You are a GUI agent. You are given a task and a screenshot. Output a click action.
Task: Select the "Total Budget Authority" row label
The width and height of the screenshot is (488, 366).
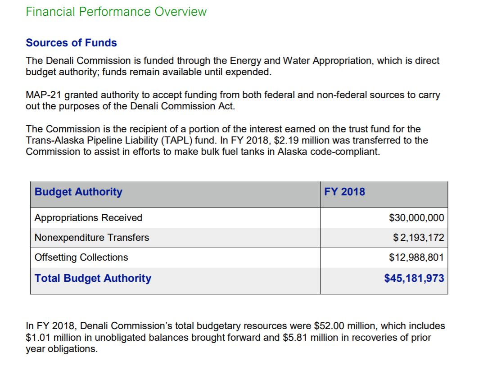coord(93,278)
